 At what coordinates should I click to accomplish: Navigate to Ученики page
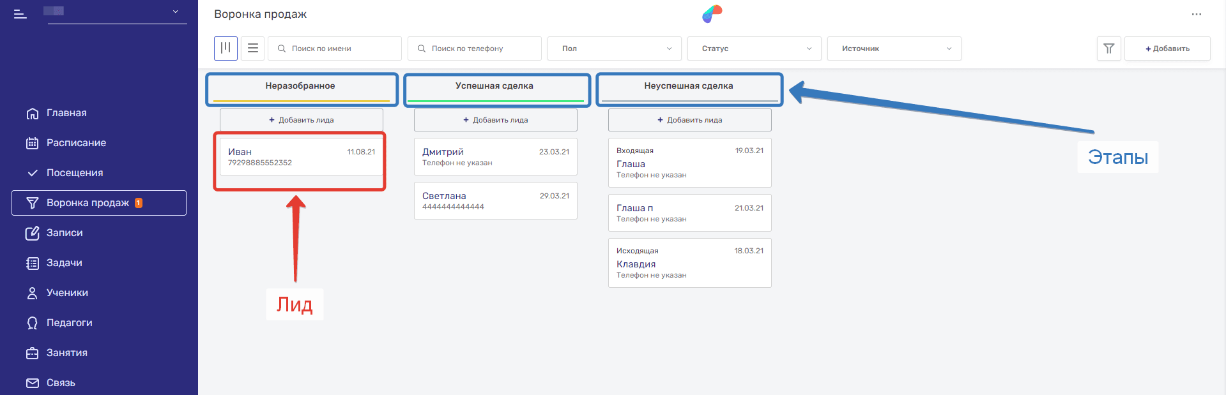67,293
